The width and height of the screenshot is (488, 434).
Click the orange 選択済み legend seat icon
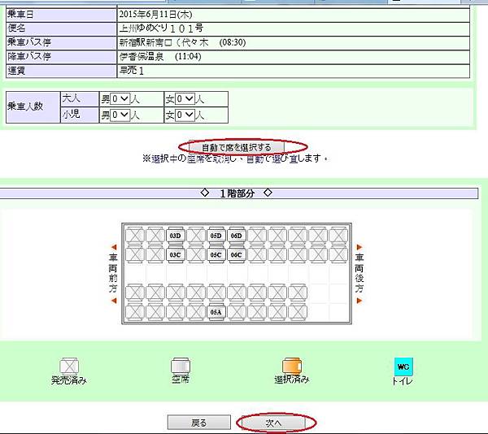(292, 366)
